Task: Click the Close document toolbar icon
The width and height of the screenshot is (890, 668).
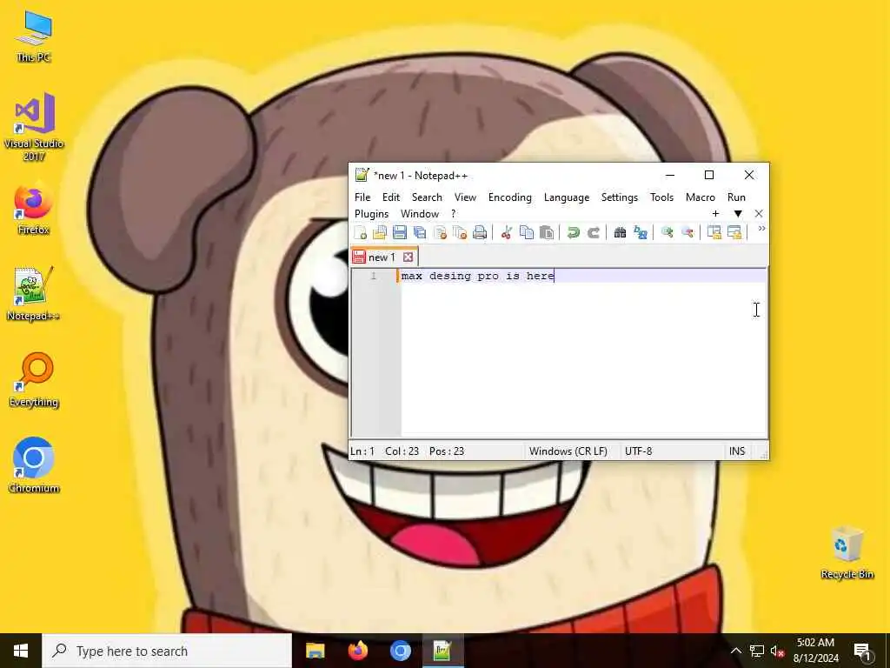Action: point(440,232)
